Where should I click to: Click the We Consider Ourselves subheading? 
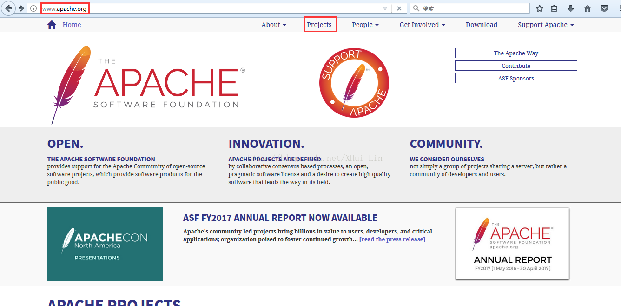pyautogui.click(x=447, y=159)
